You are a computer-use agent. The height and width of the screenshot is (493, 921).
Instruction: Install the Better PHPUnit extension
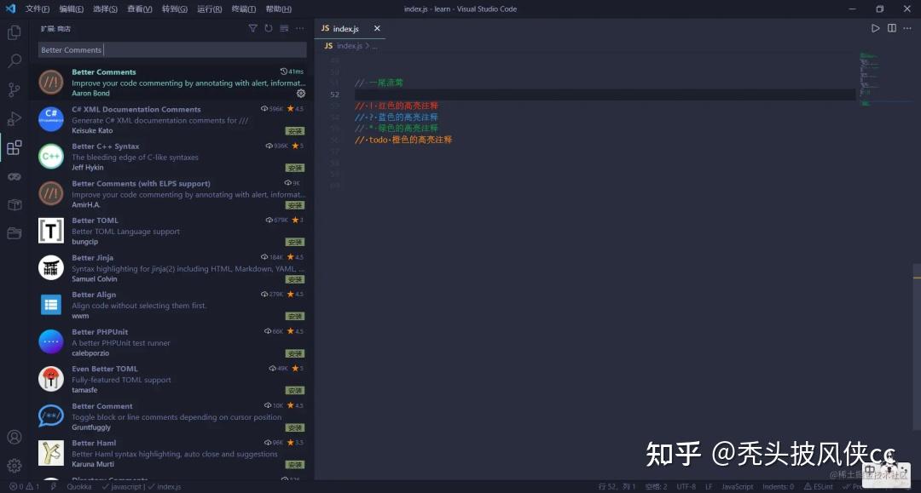click(295, 353)
